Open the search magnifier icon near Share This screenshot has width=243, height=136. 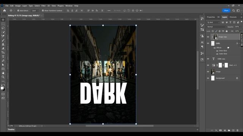(234, 11)
